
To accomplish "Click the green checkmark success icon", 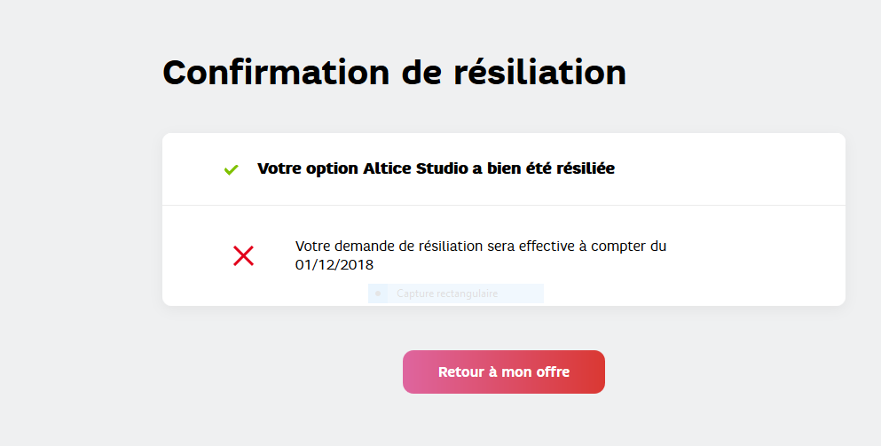I will (x=231, y=169).
